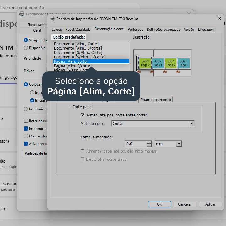This screenshot has width=226, height=226.
Task: Toggle Ativar recu checkbox in Propriedades window
Action: coord(26,143)
